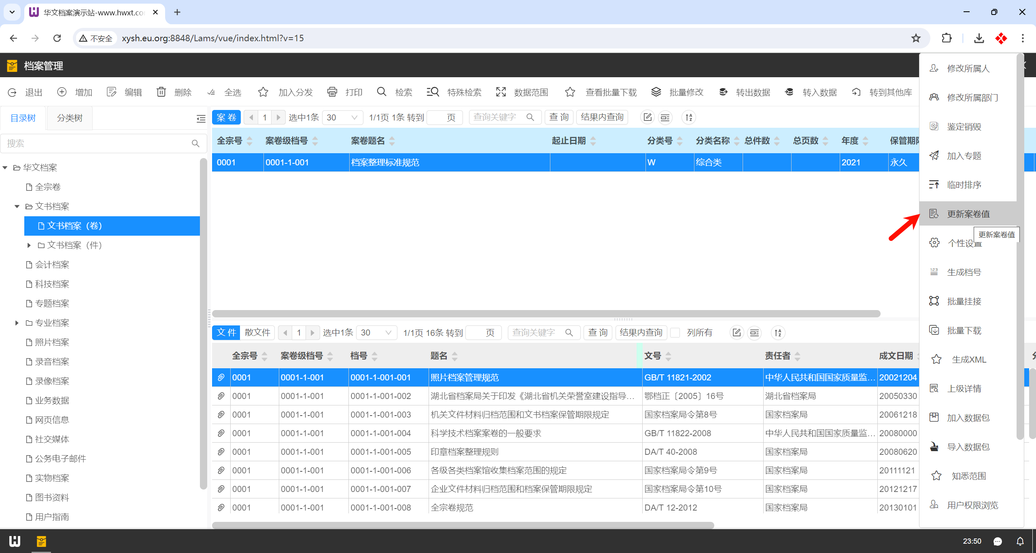Viewport: 1036px width, 553px height.
Task: Select 更新案卷值 in the dropdown menu
Action: (x=968, y=214)
